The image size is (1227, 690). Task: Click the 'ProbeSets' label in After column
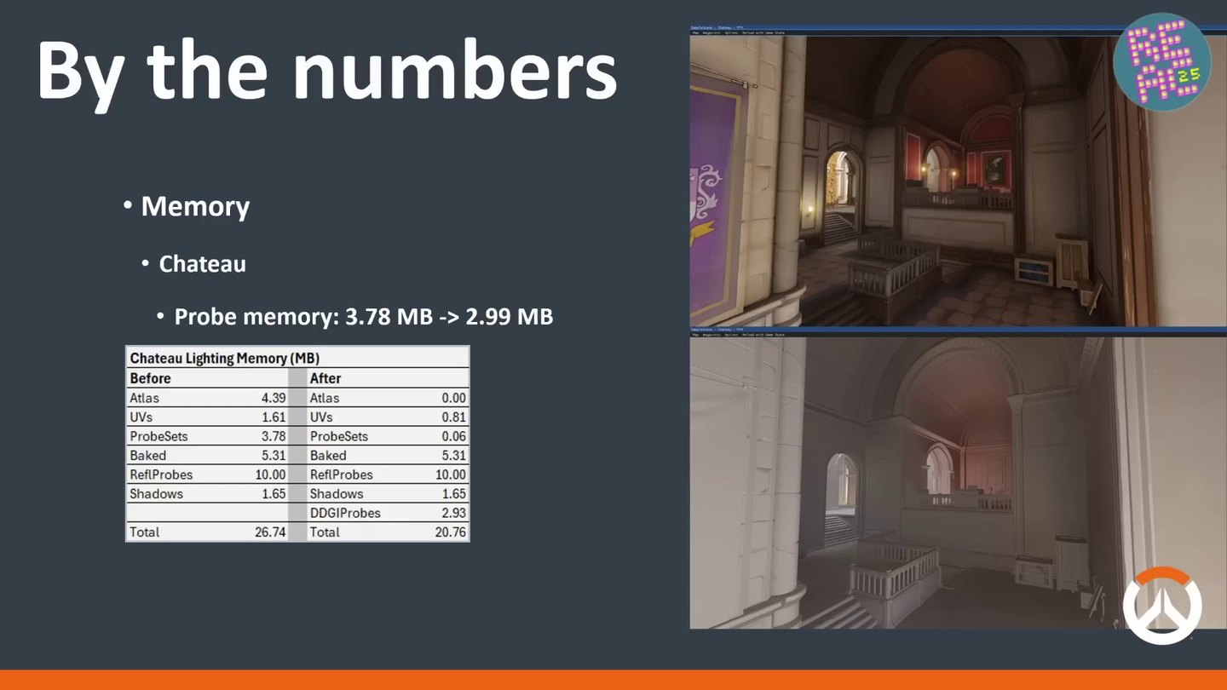click(x=338, y=436)
